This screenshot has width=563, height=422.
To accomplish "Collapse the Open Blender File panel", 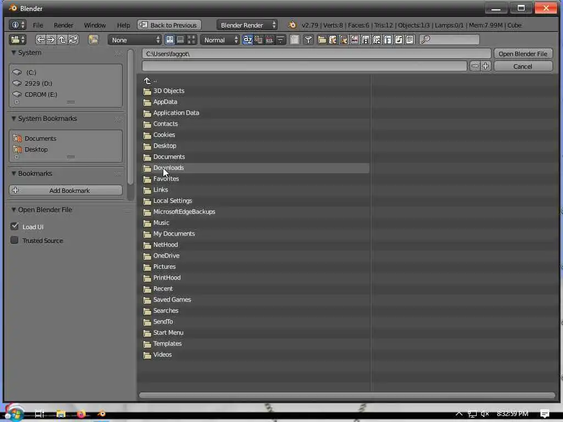I will (13, 209).
